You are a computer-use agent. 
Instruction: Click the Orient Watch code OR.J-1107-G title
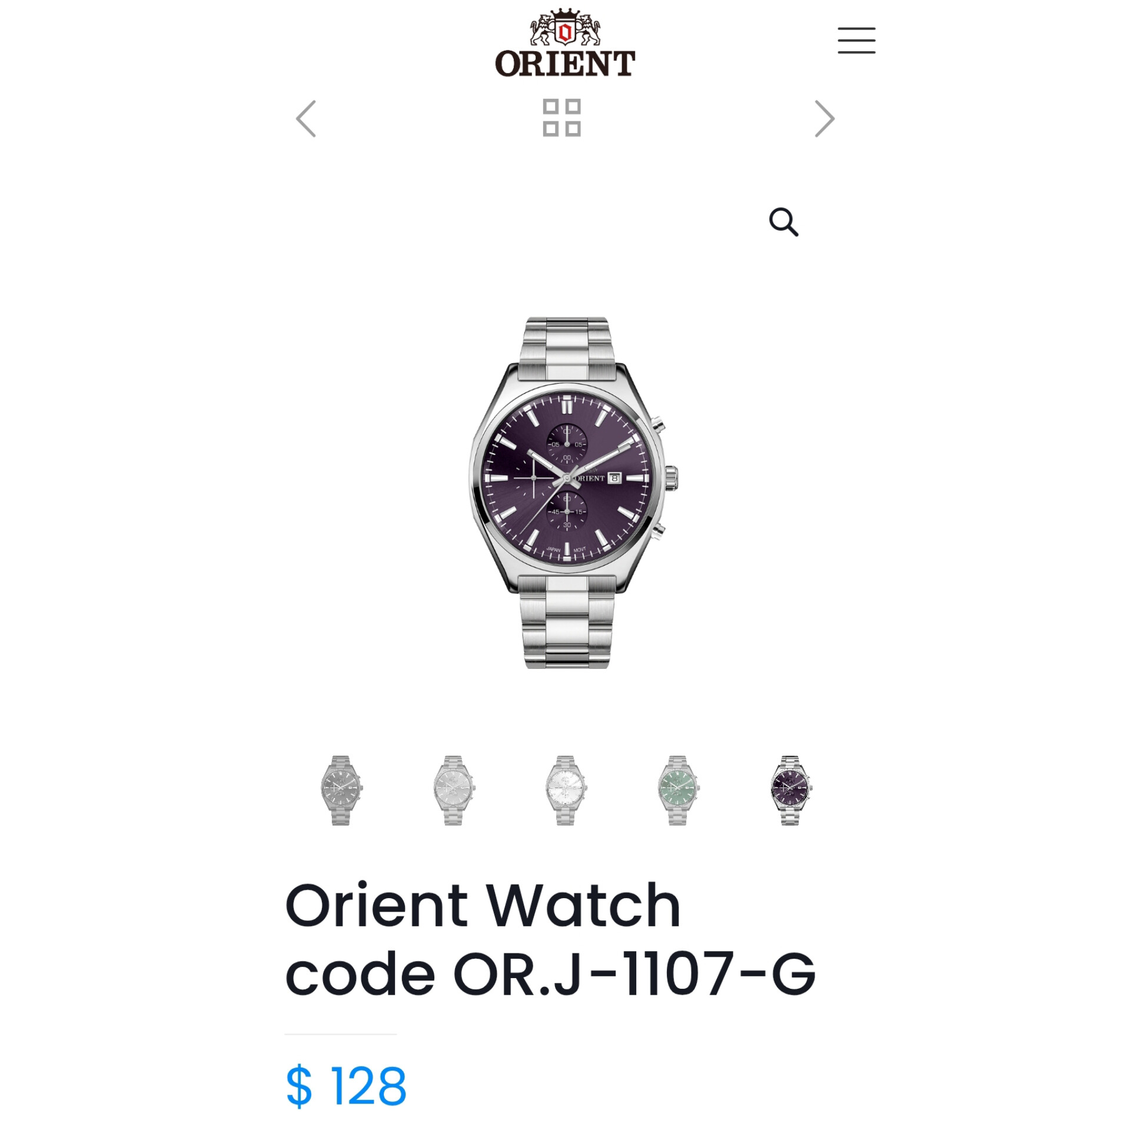(550, 939)
